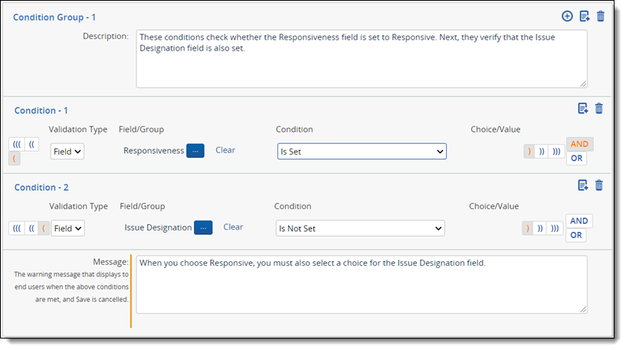Click the copy icon for Condition Group - 1
Image resolution: width=626 pixels, height=350 pixels.
584,16
